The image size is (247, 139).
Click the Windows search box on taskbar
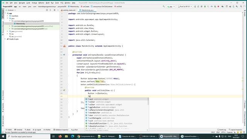28,136
